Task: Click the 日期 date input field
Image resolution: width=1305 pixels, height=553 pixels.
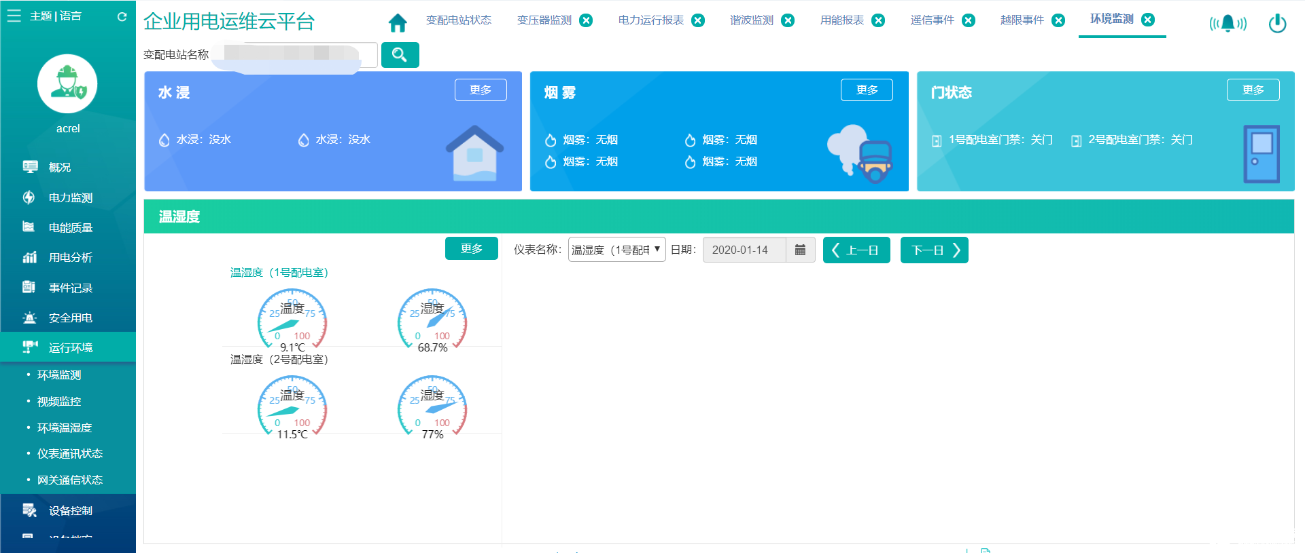Action: pyautogui.click(x=744, y=250)
